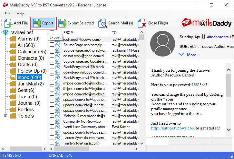The height and width of the screenshot is (159, 234).
Task: Click the JunkMail folder icon
Action: click(x=13, y=84)
